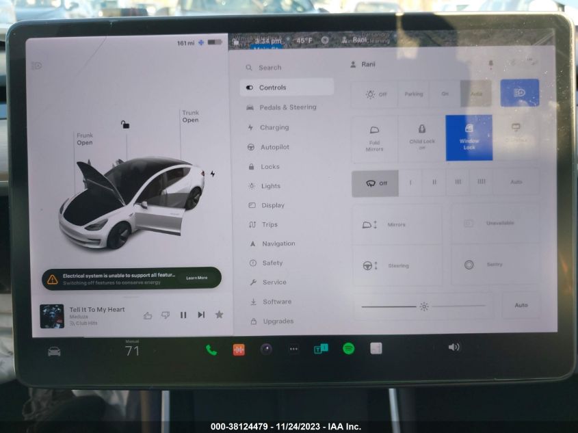
Task: Tap the cabin temperature 71
Action: [x=132, y=350]
